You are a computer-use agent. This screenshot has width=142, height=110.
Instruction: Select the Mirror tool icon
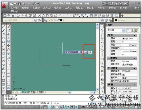point(8,34)
